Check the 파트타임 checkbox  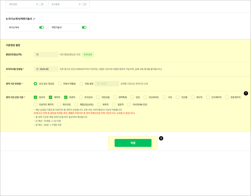click(x=59, y=104)
